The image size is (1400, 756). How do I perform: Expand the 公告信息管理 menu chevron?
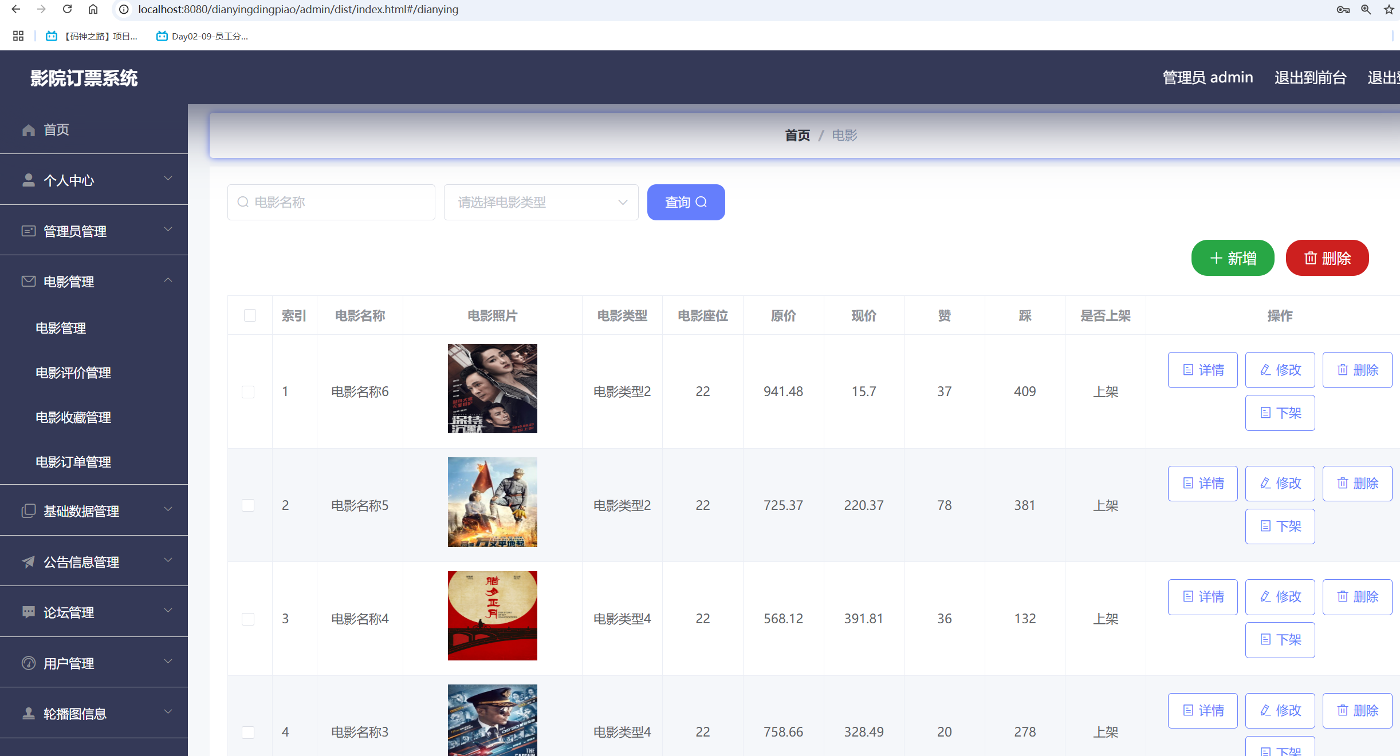pyautogui.click(x=168, y=560)
